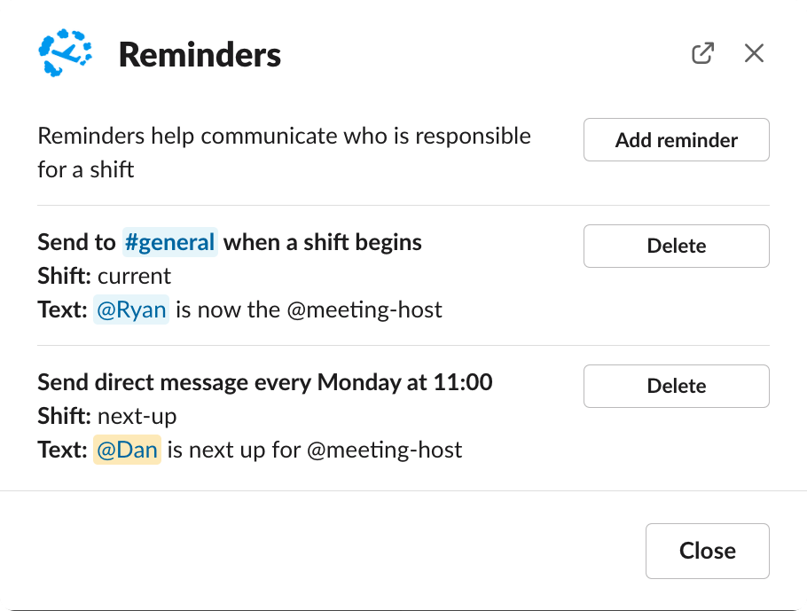The width and height of the screenshot is (807, 611).
Task: Delete the #general shift reminder
Action: tap(676, 246)
